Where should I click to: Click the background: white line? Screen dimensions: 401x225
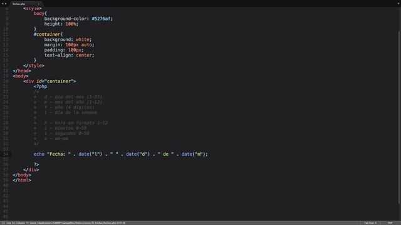(x=68, y=39)
